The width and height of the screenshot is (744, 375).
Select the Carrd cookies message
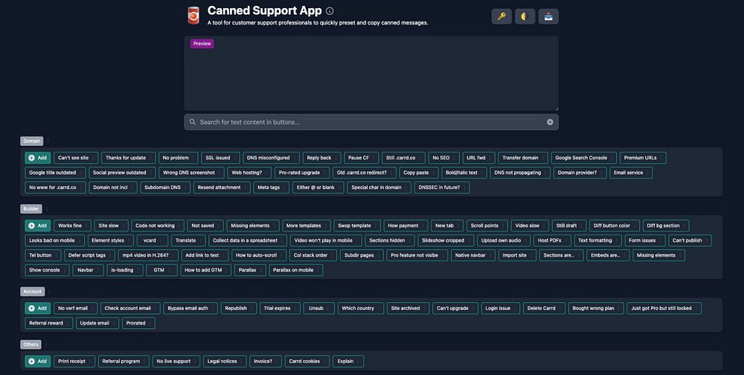(307, 361)
